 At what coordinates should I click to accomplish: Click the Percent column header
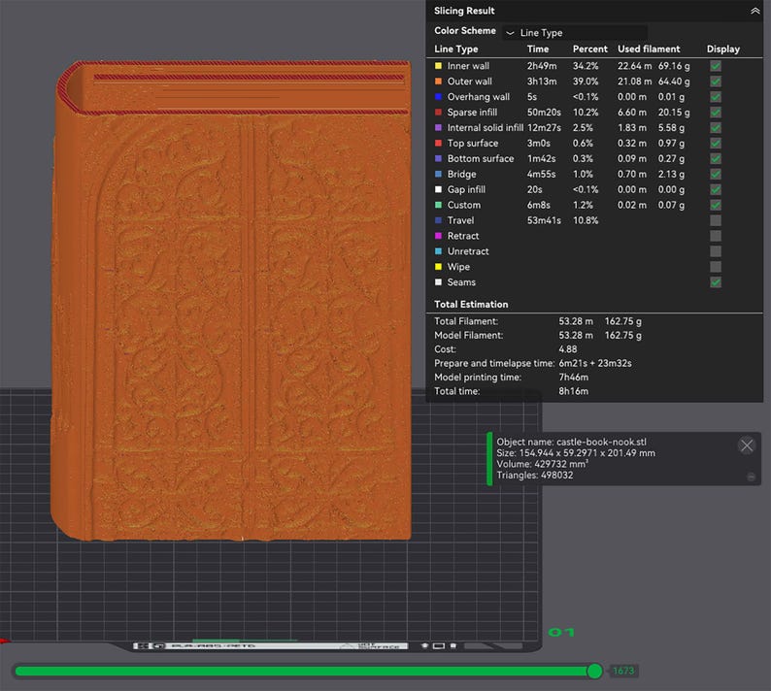pos(590,49)
